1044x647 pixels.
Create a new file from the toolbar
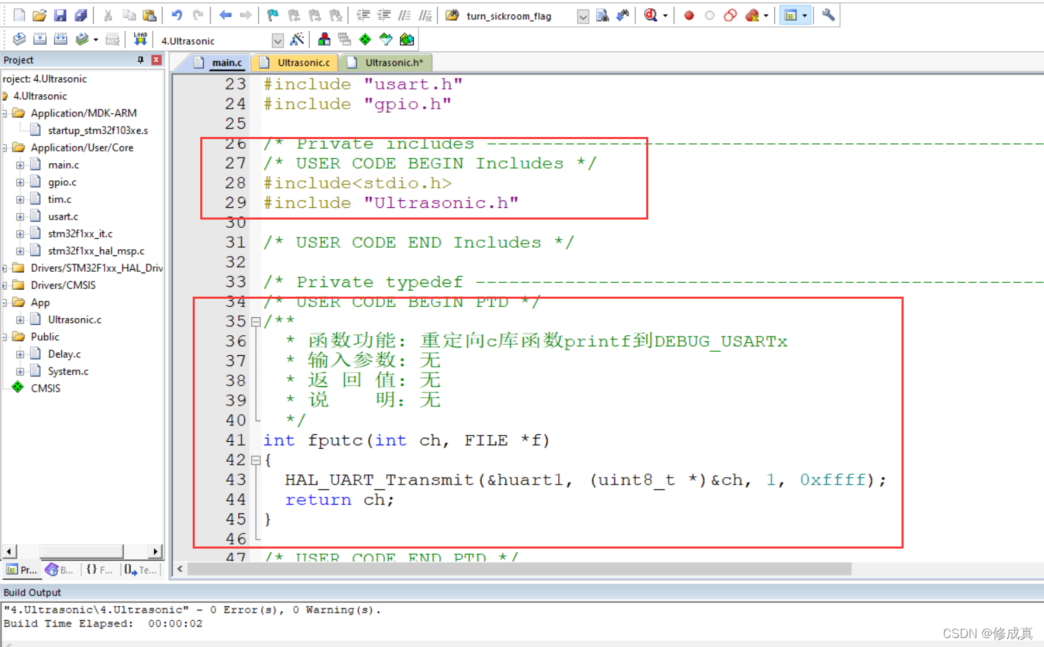(x=19, y=15)
